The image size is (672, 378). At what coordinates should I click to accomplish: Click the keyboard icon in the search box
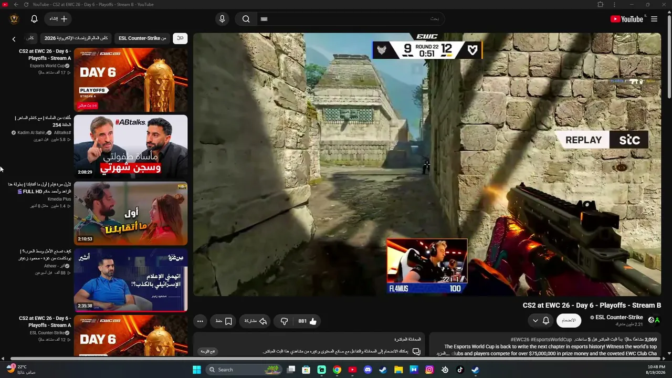click(264, 19)
